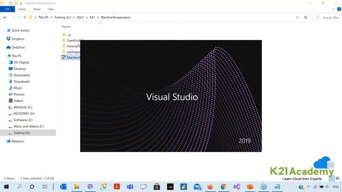Screen dimensions: 342x192
Task: Open Windows (C:) drive
Action: 20,107
